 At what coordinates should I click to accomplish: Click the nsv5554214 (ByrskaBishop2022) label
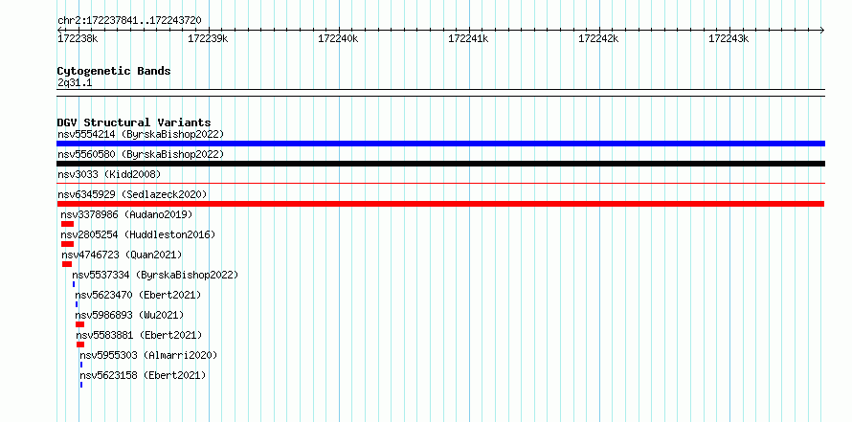click(141, 134)
